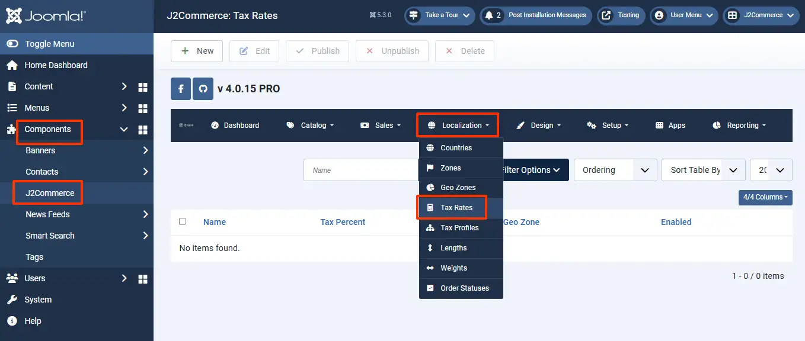Click the Help info icon

tap(12, 321)
